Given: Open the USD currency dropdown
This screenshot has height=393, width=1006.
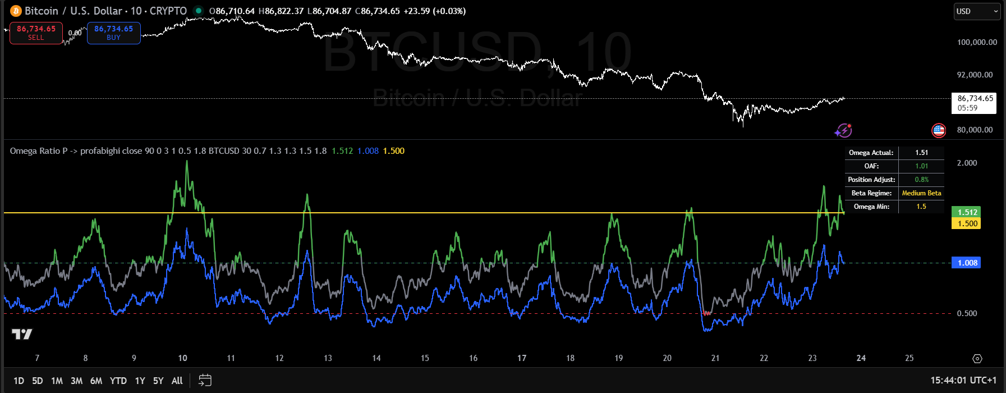Looking at the screenshot, I should [977, 11].
